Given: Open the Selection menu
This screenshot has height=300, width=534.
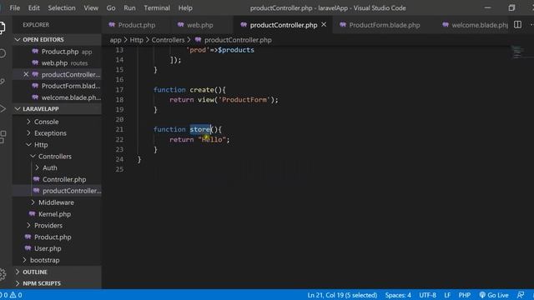Looking at the screenshot, I should 62,7.
